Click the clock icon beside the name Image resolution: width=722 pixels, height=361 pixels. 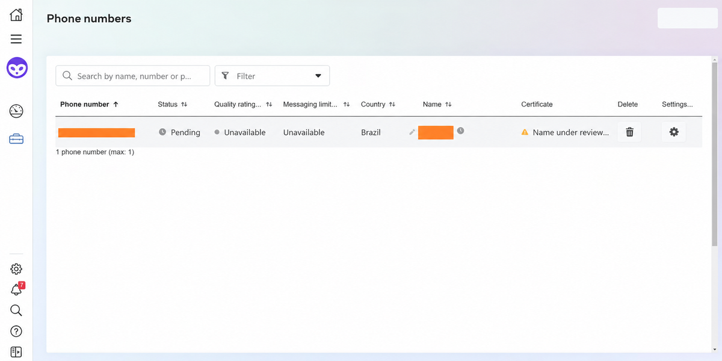pos(460,131)
